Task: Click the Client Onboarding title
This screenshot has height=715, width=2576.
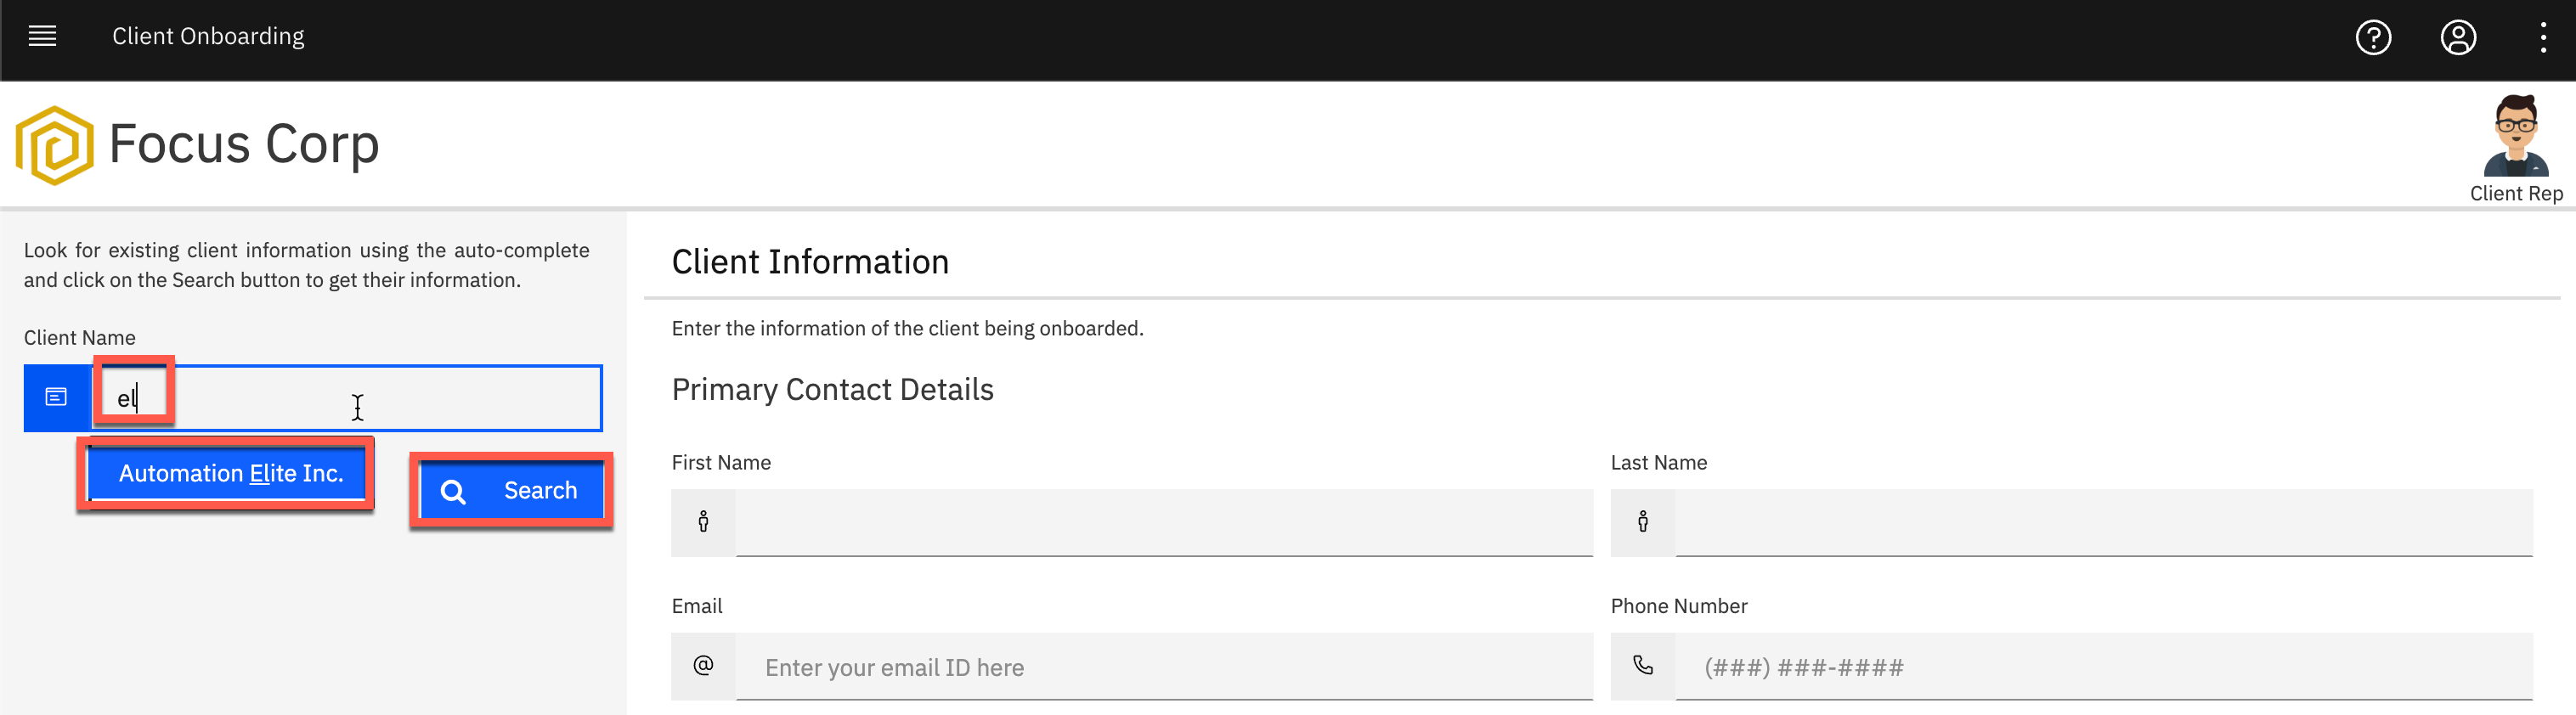Action: [208, 37]
